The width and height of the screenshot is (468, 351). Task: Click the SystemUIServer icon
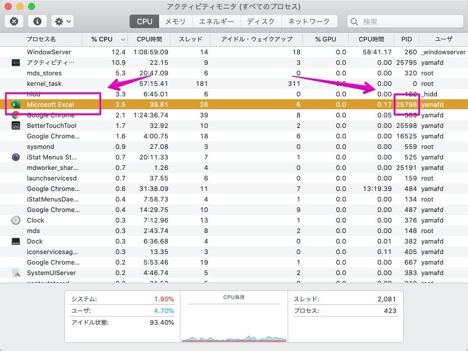(16, 273)
